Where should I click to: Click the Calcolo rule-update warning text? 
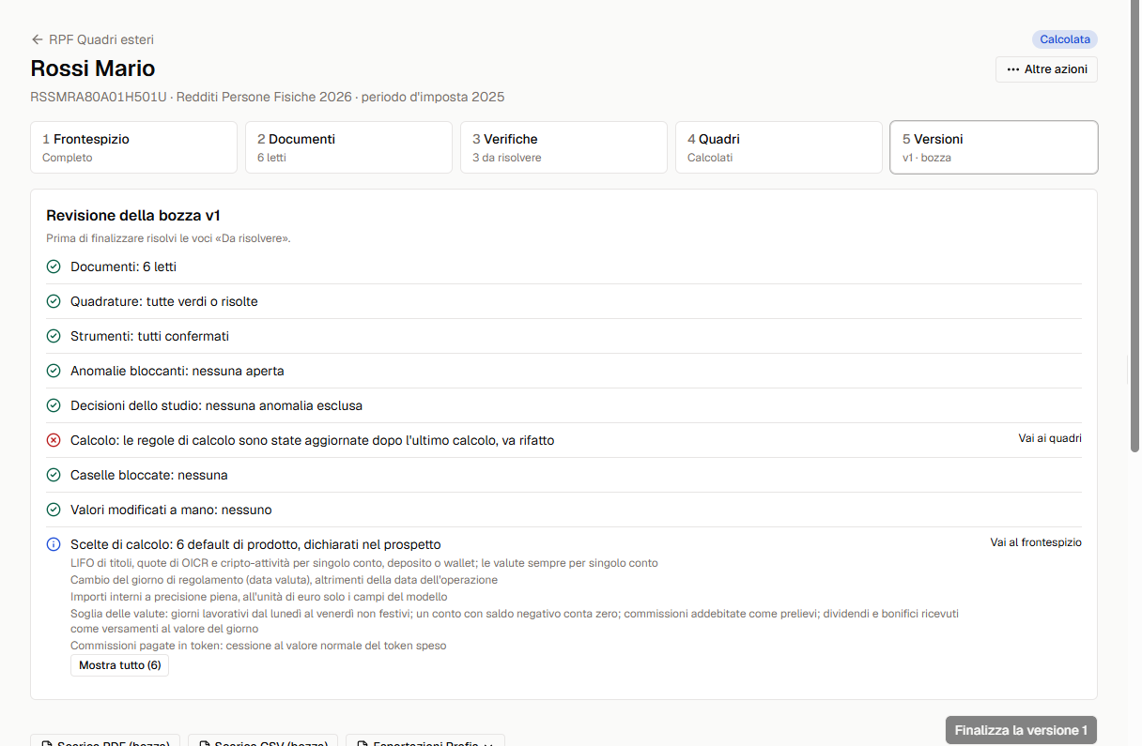313,440
